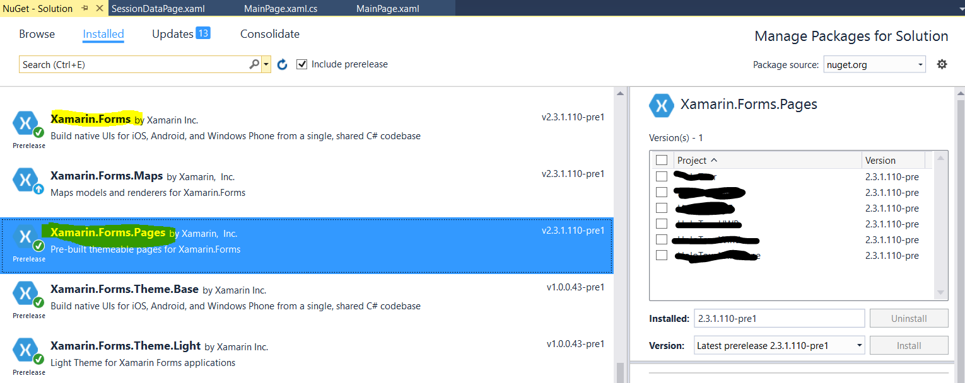Viewport: 965px width, 383px height.
Task: Sort by the Project column header
Action: (x=766, y=160)
